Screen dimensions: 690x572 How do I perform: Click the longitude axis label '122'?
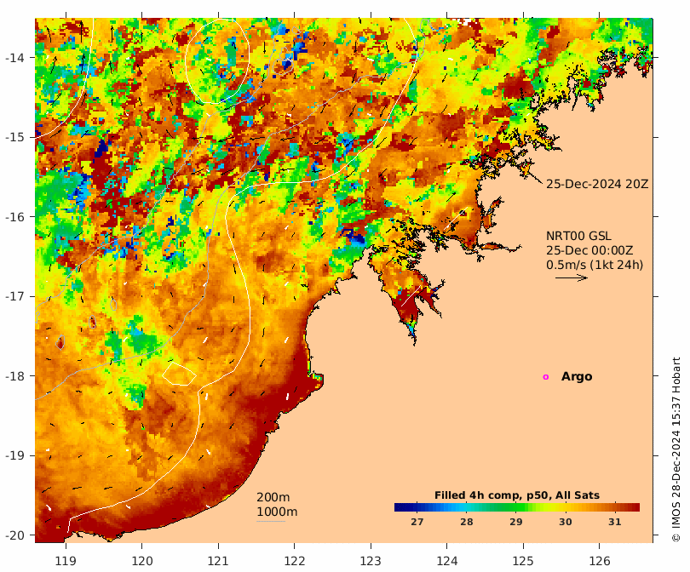click(x=295, y=562)
